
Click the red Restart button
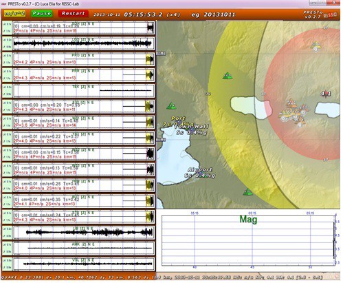tap(73, 13)
